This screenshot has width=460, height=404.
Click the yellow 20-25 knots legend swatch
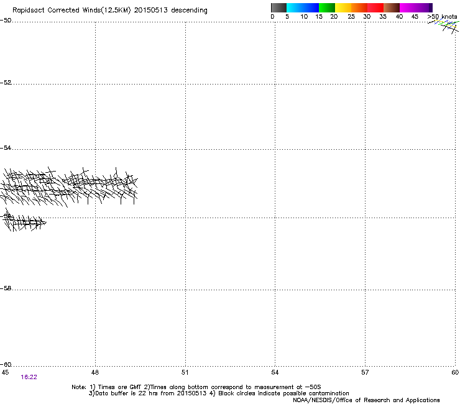pyautogui.click(x=343, y=7)
